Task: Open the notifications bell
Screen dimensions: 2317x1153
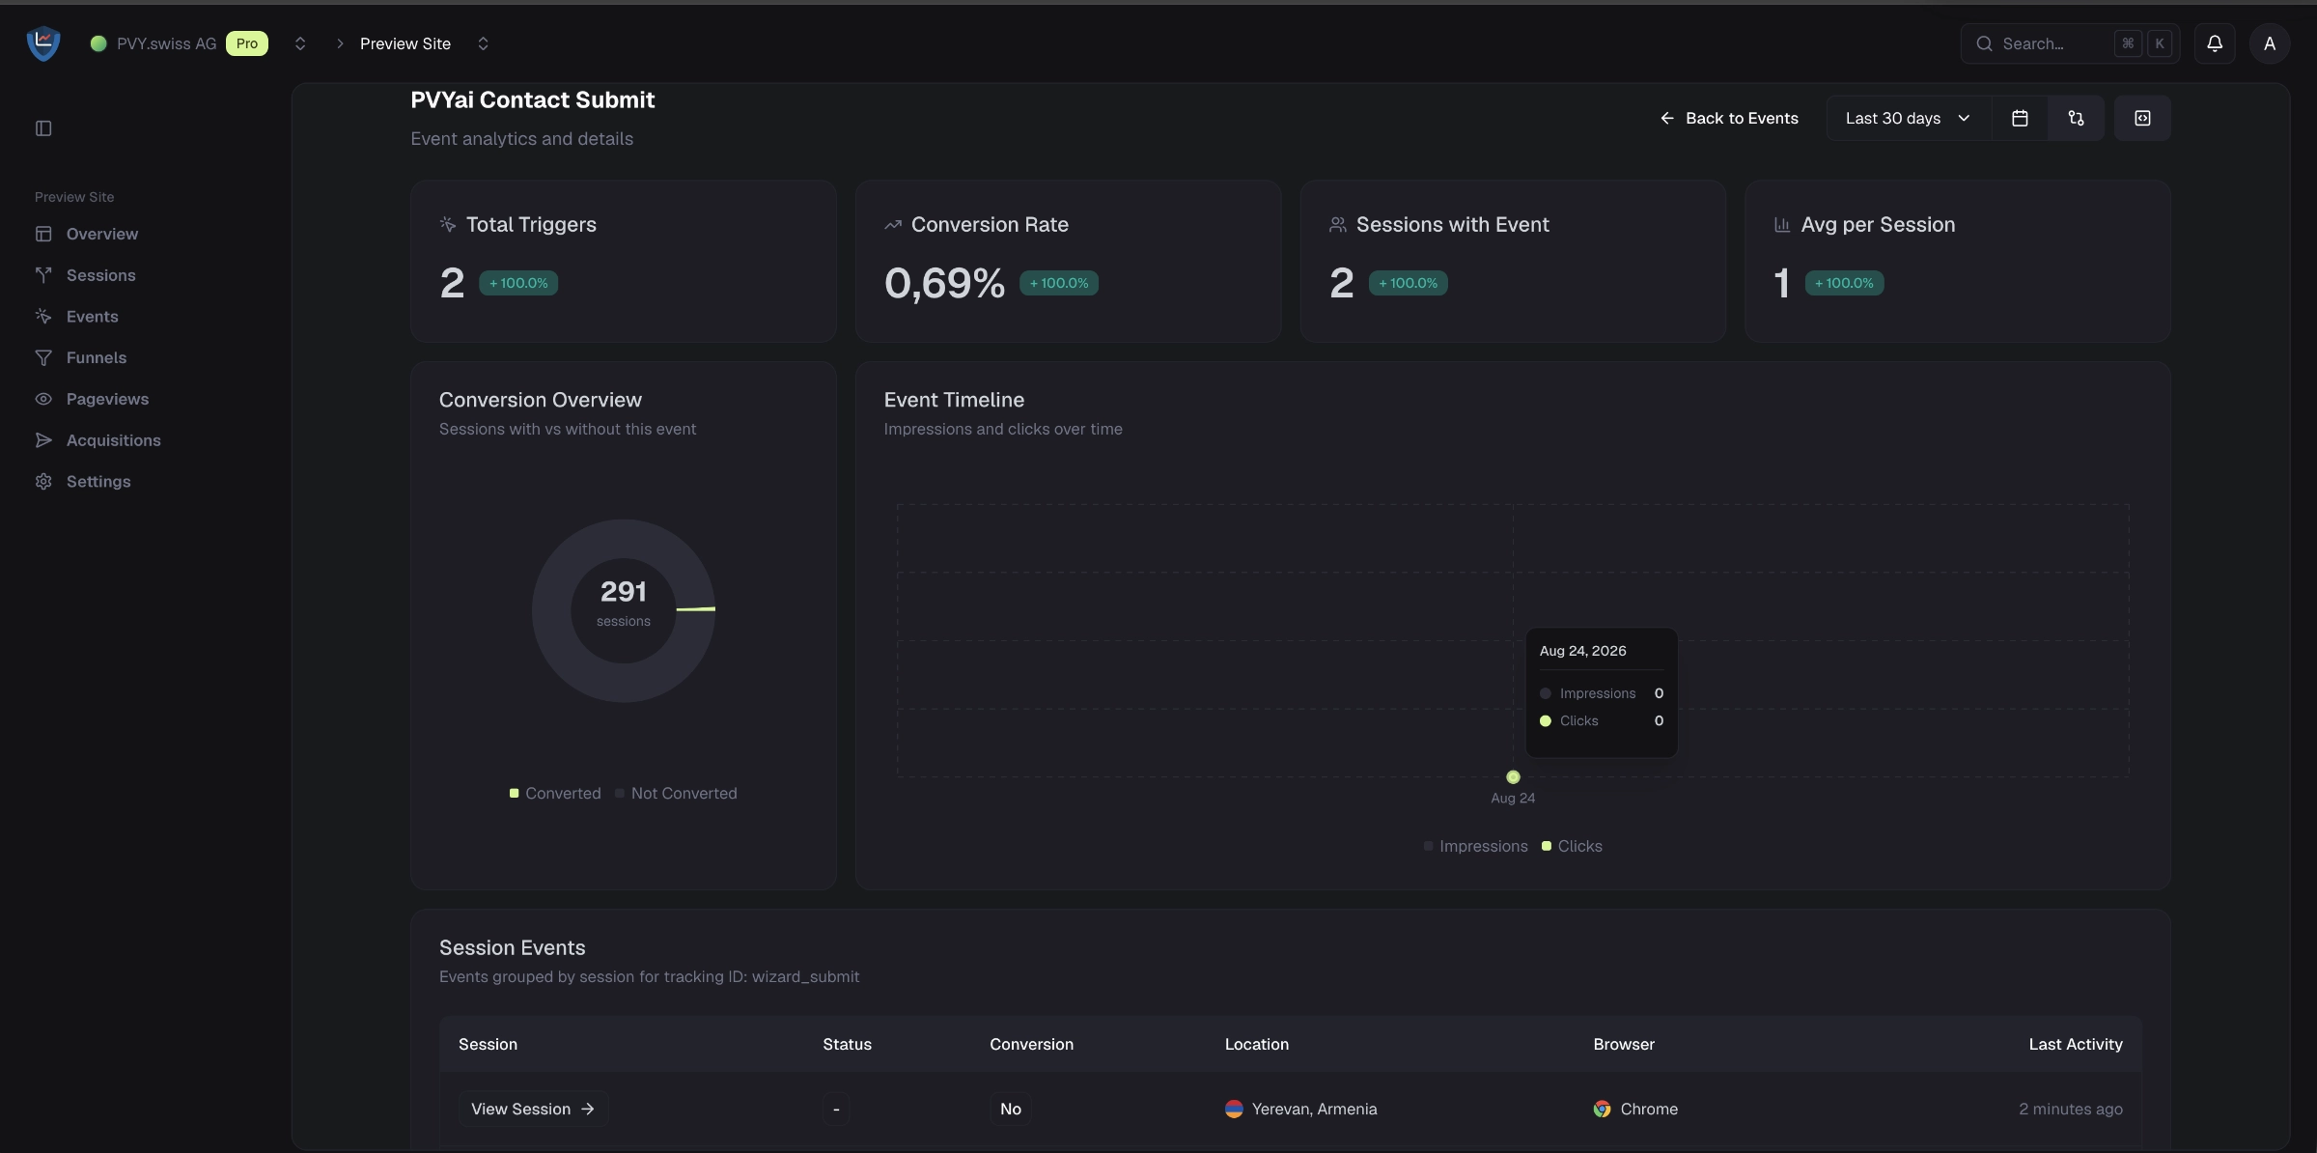Action: click(2215, 43)
